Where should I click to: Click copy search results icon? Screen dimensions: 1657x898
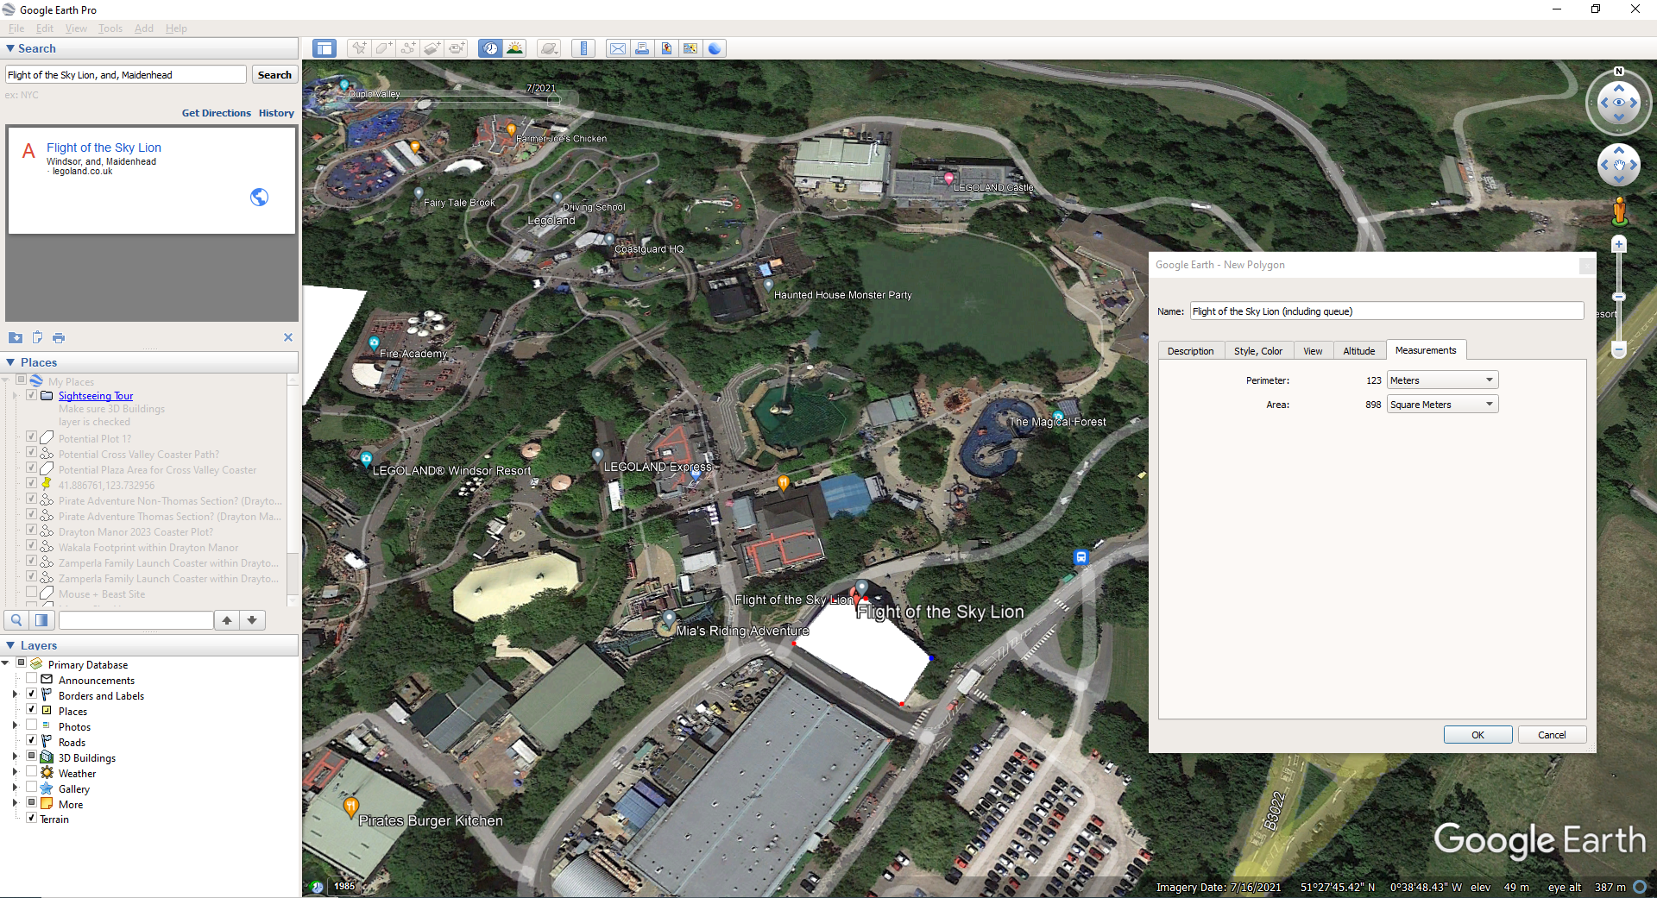point(37,337)
